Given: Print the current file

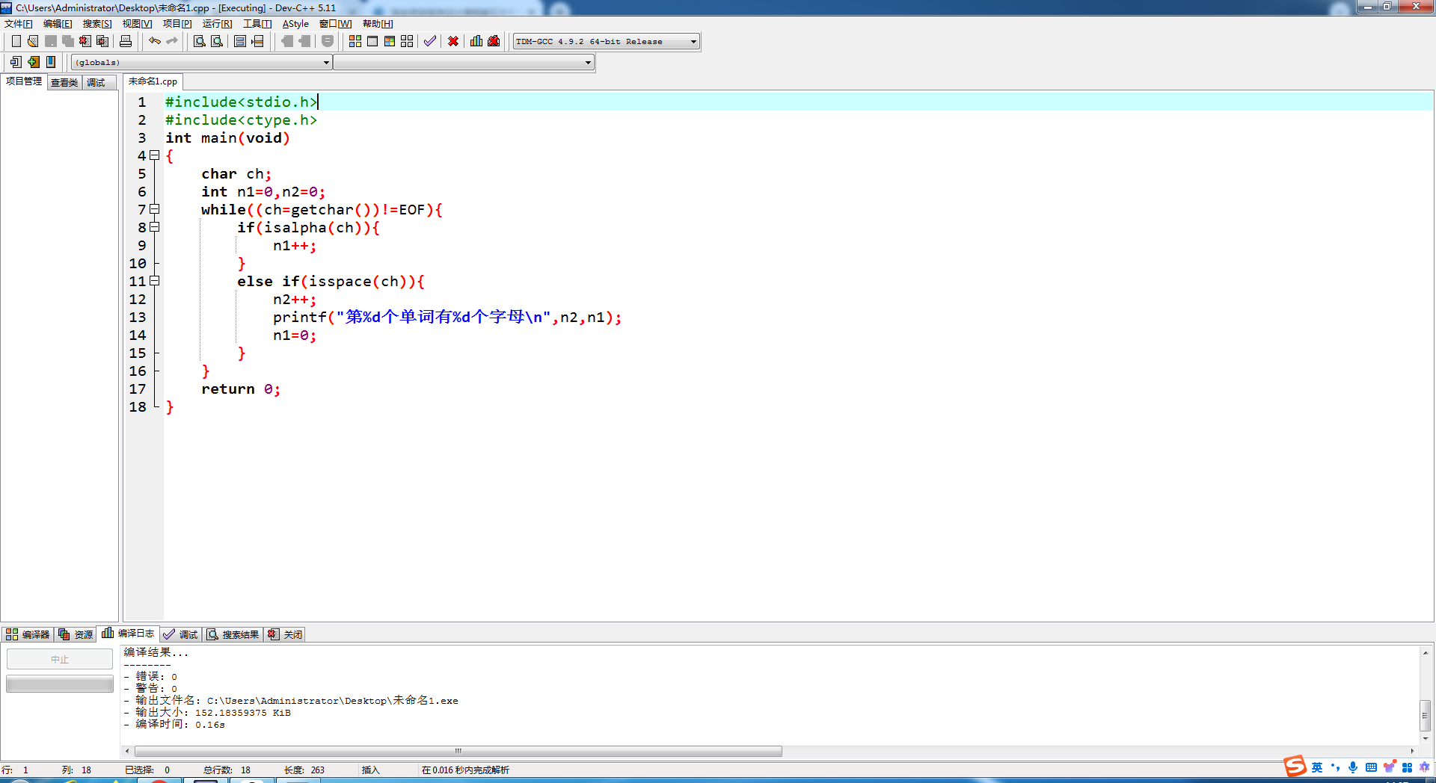Looking at the screenshot, I should pos(126,41).
